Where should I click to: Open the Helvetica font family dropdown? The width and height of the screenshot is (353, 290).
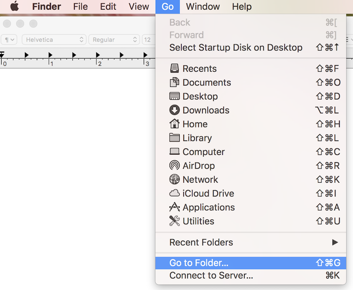pos(54,40)
